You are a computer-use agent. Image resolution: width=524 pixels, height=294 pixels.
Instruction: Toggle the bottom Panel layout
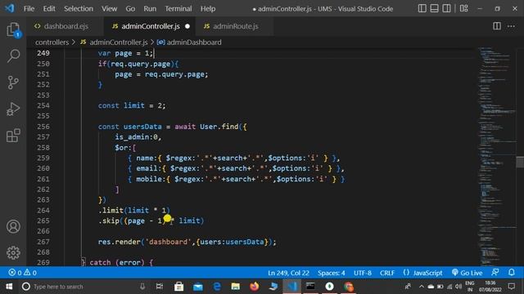tap(434, 8)
